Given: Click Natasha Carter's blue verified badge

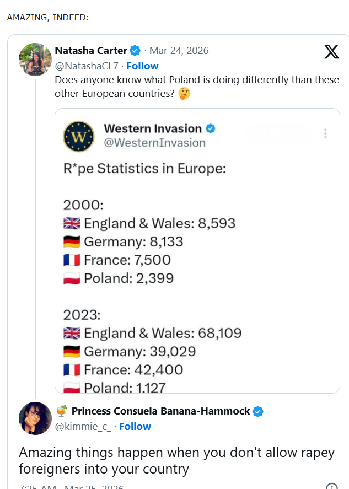Looking at the screenshot, I should point(133,50).
